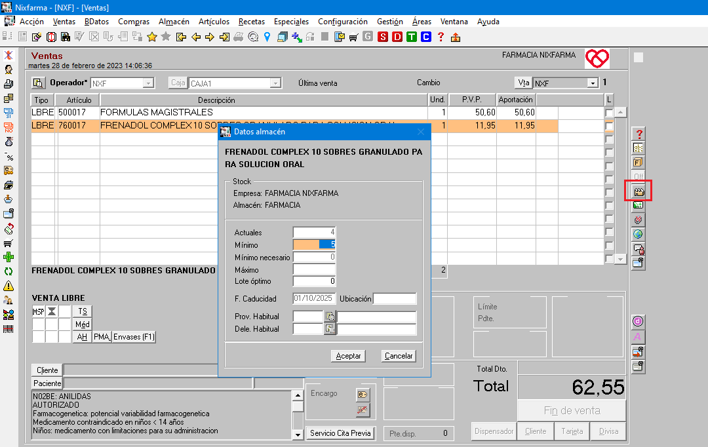Click the Dispensador button
This screenshot has height=447, width=708.
[x=494, y=431]
